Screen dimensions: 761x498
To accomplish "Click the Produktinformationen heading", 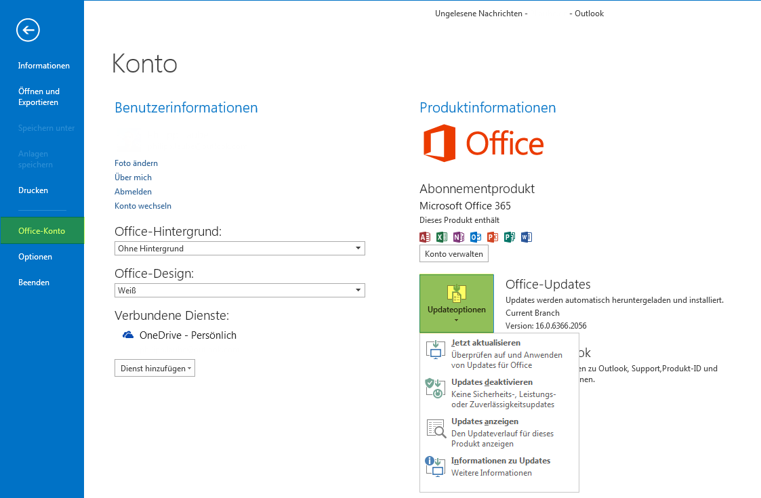I will (488, 108).
